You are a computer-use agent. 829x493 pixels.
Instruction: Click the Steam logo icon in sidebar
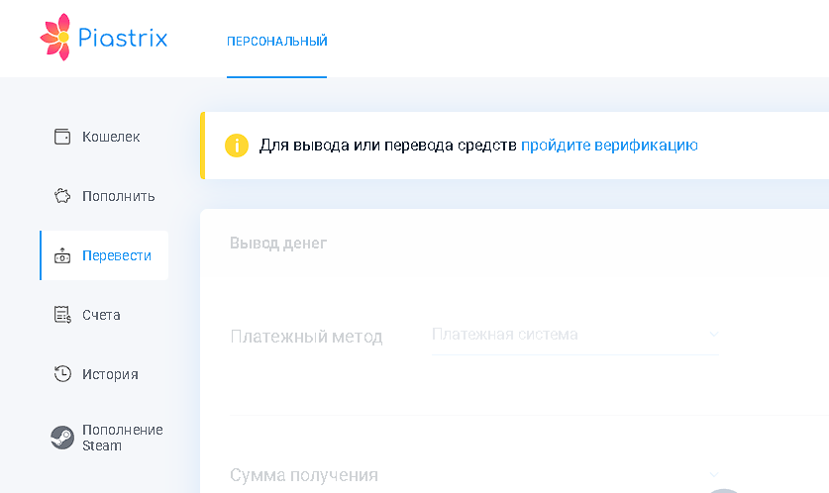coord(62,438)
